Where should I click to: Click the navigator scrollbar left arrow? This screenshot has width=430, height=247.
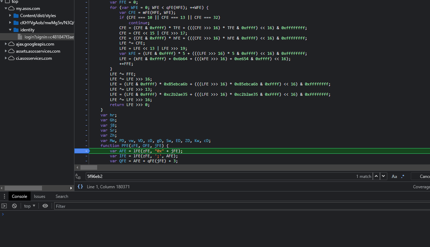coord(2,188)
